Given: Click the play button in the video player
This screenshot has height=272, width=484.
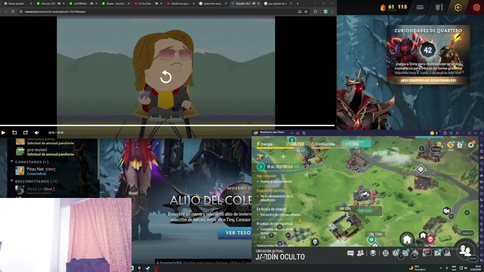Looking at the screenshot, I should tap(3, 133).
